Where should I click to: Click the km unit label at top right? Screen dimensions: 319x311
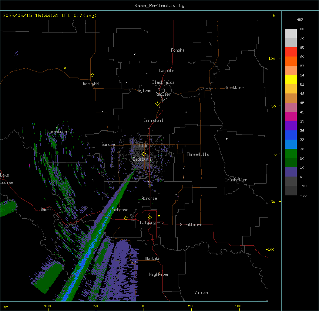coord(276,16)
